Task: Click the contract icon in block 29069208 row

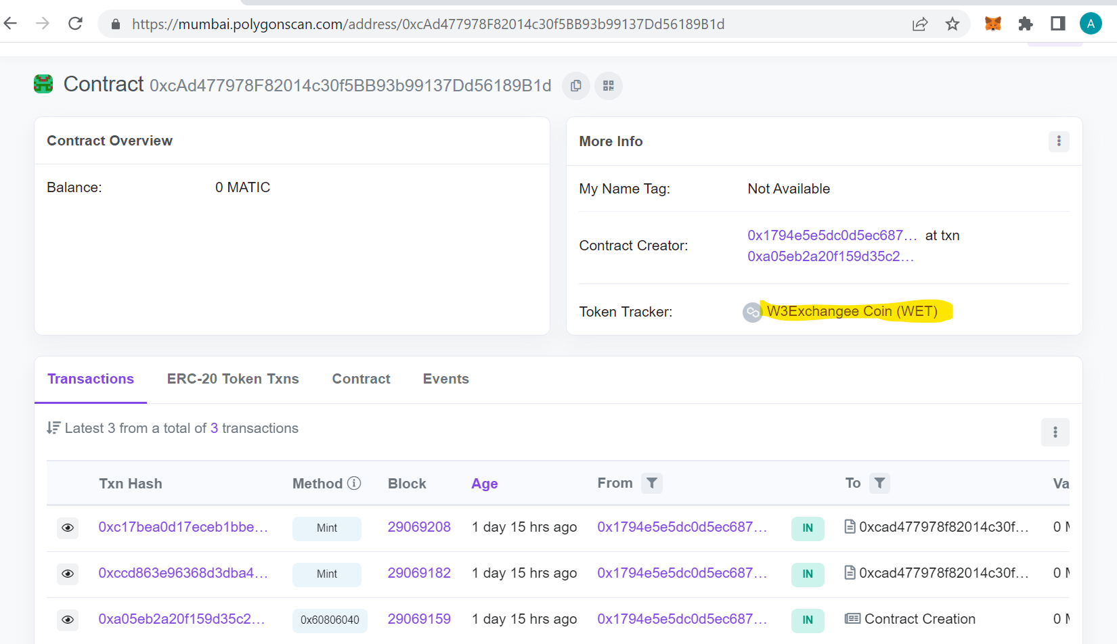Action: click(x=850, y=526)
